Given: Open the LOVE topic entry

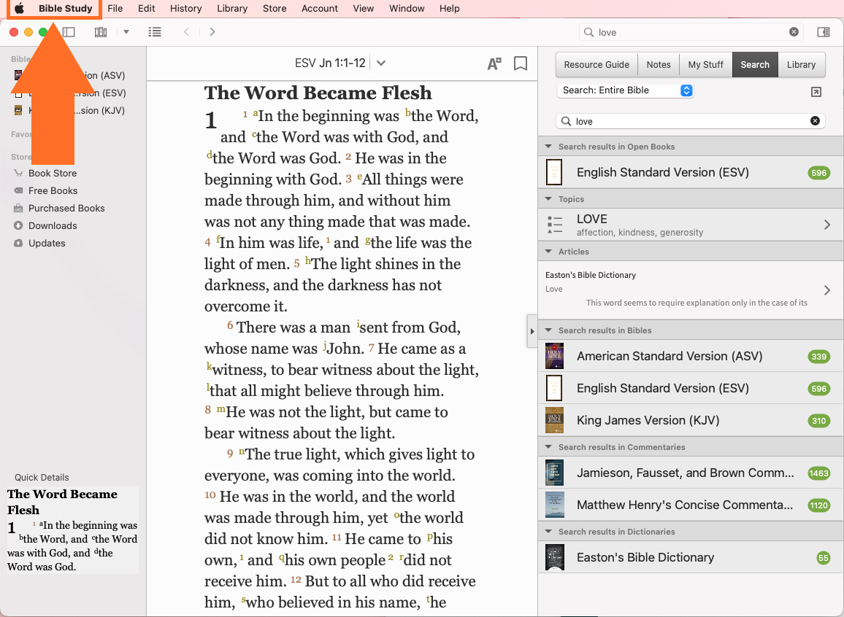Looking at the screenshot, I should tap(691, 225).
